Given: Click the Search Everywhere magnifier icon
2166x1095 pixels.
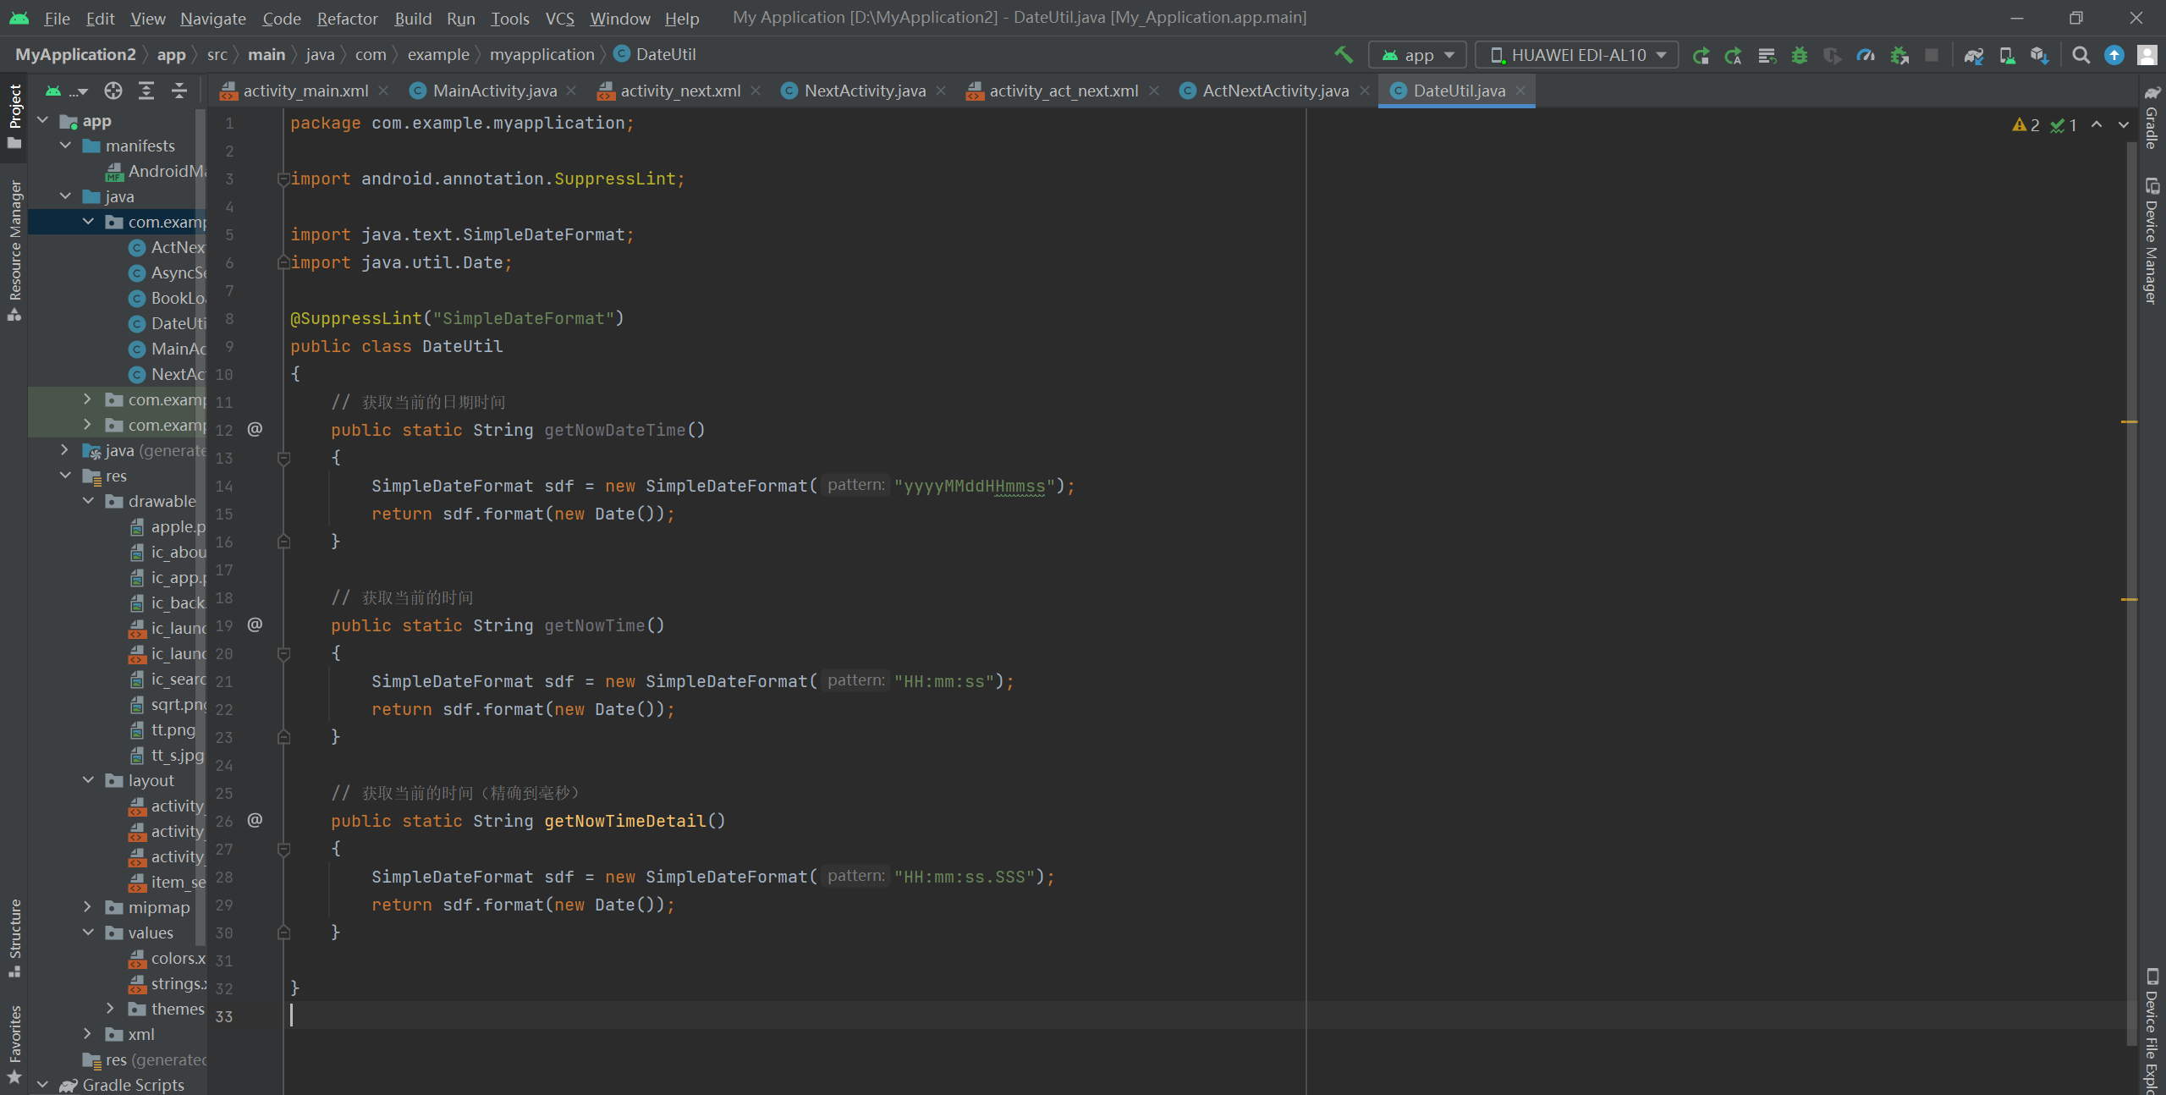Looking at the screenshot, I should (2081, 55).
